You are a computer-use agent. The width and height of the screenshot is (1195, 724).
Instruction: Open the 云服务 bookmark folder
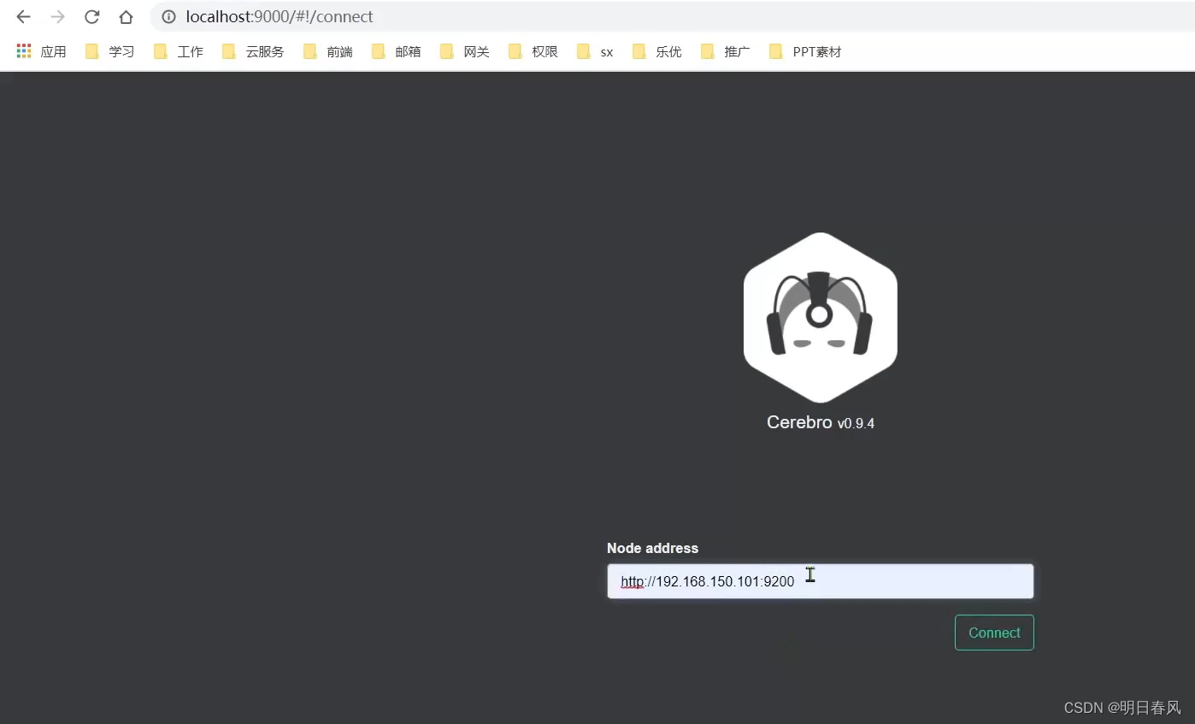point(253,52)
